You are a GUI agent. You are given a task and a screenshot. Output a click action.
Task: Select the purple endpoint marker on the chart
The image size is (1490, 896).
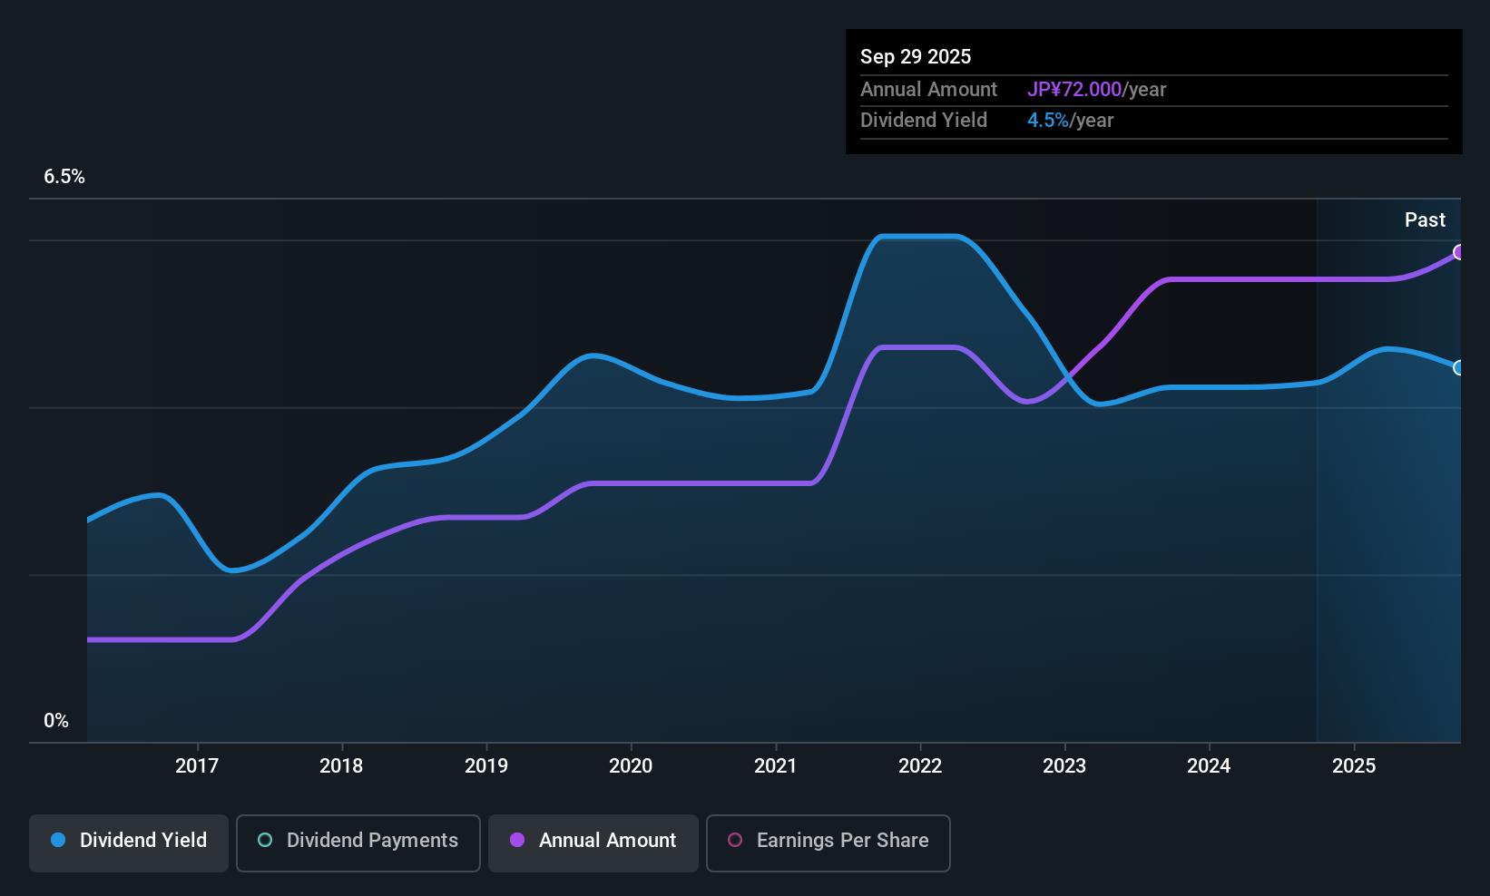[1459, 253]
